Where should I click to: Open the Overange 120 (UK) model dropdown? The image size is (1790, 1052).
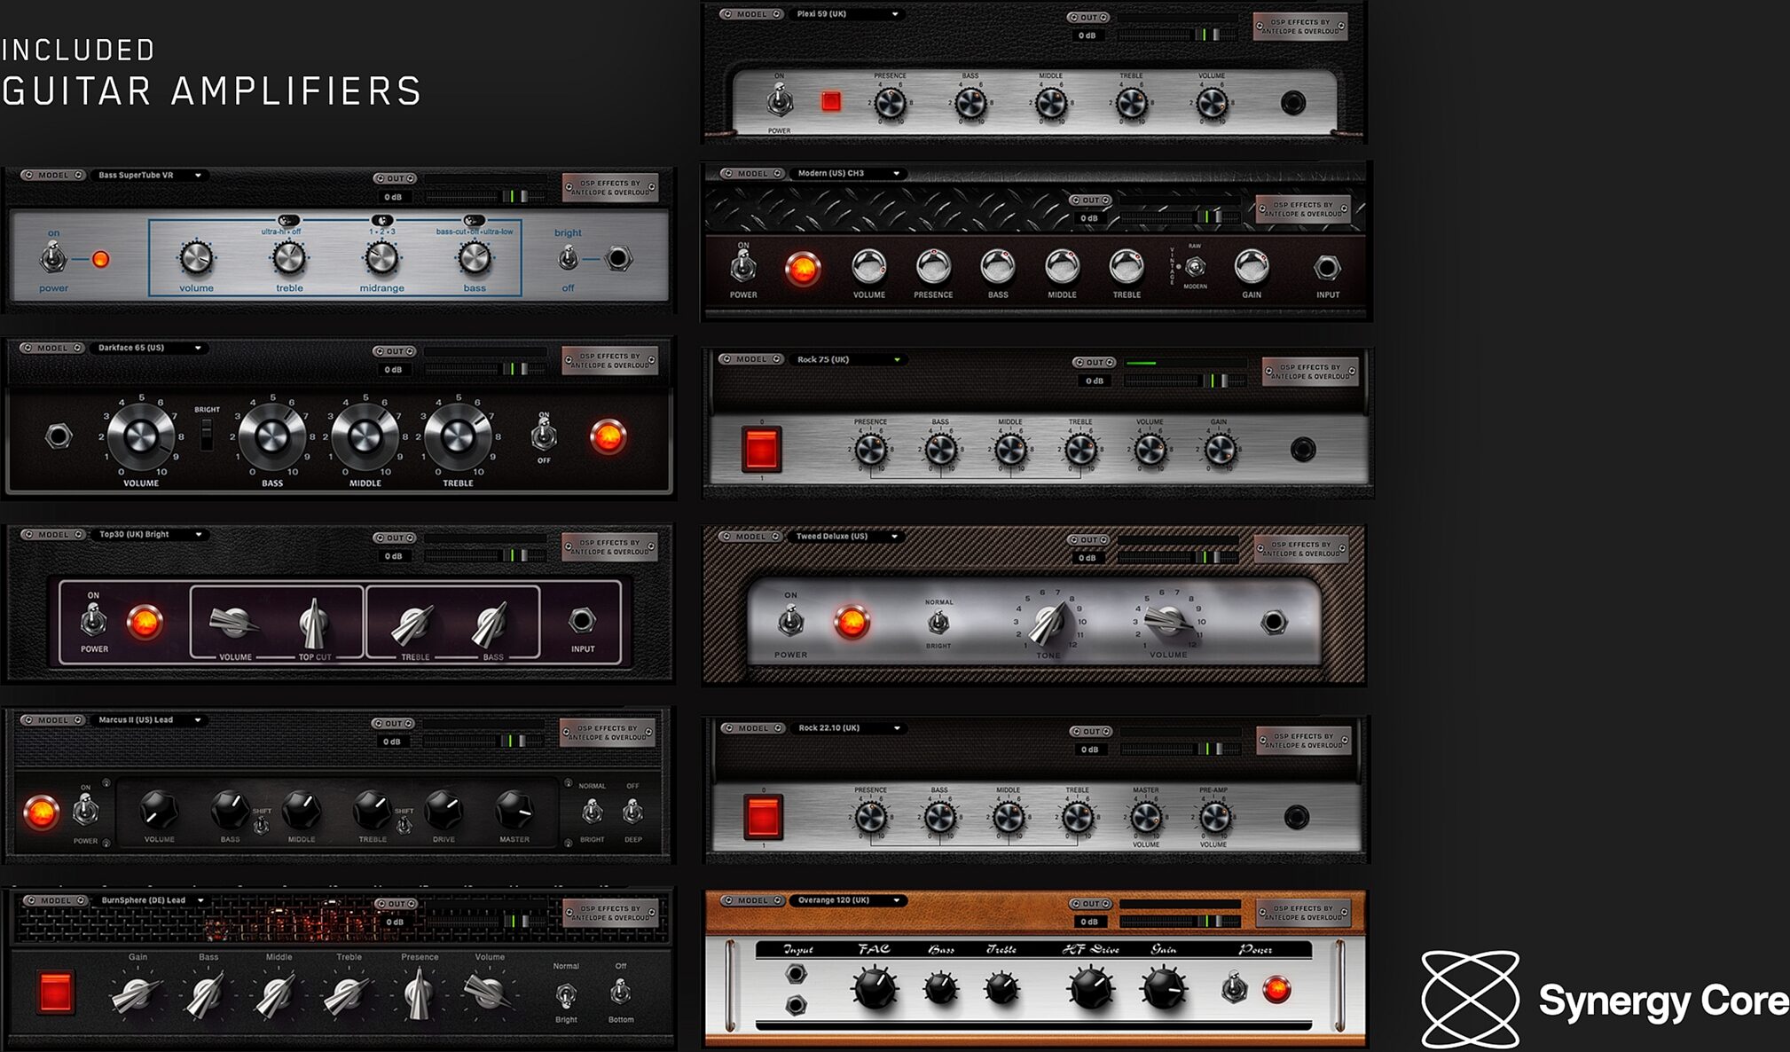[848, 900]
